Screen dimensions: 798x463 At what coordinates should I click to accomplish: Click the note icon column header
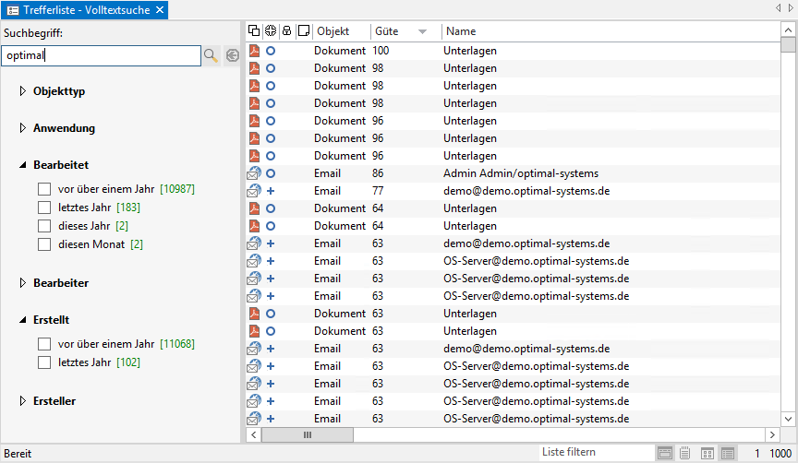pyautogui.click(x=303, y=31)
